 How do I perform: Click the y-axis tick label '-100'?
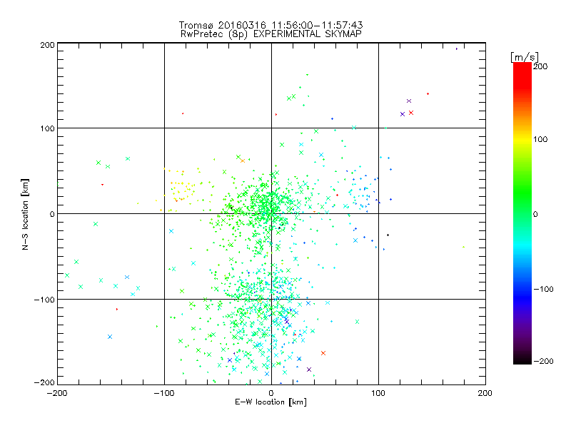pyautogui.click(x=44, y=300)
